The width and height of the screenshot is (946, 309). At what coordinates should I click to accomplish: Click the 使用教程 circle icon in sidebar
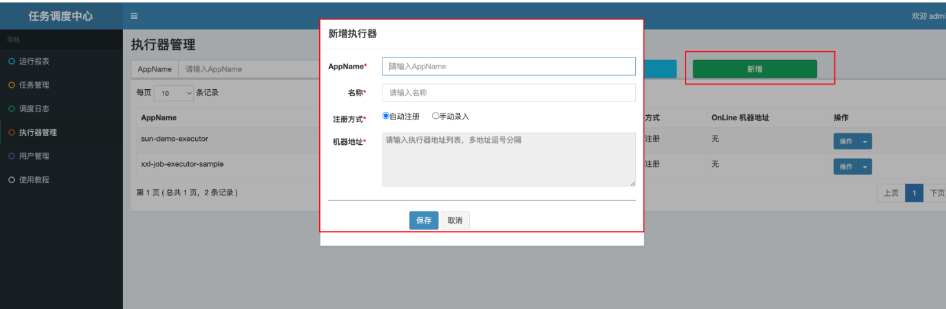coord(11,180)
